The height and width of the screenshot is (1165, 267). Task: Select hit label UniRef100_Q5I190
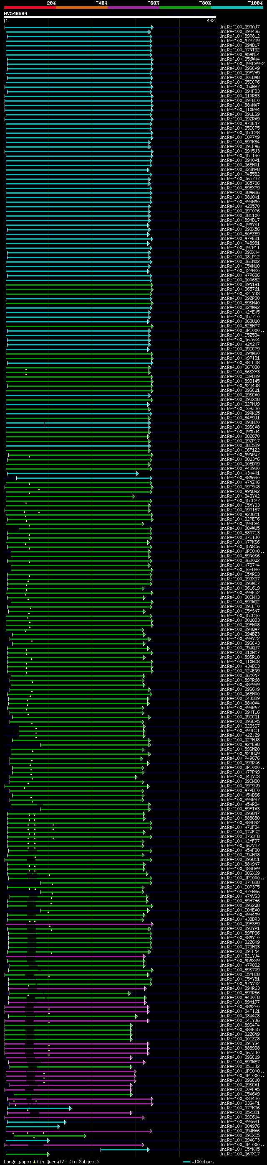click(239, 156)
